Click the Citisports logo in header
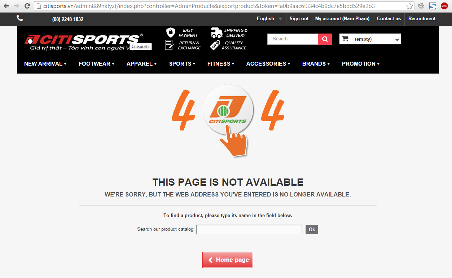 click(x=84, y=42)
